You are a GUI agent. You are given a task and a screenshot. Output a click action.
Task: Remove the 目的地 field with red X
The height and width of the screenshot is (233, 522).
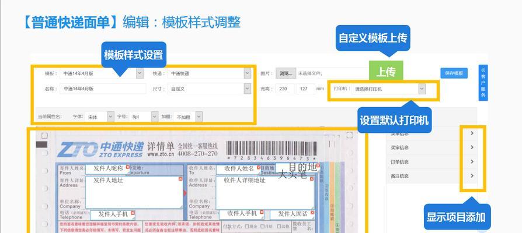(318, 165)
